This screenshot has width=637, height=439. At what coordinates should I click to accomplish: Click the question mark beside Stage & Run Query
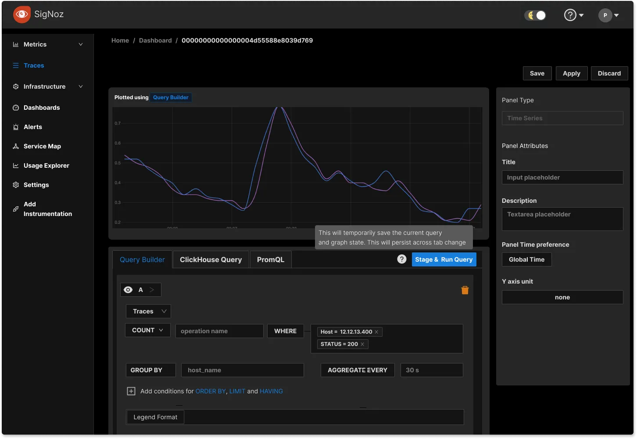tap(401, 259)
